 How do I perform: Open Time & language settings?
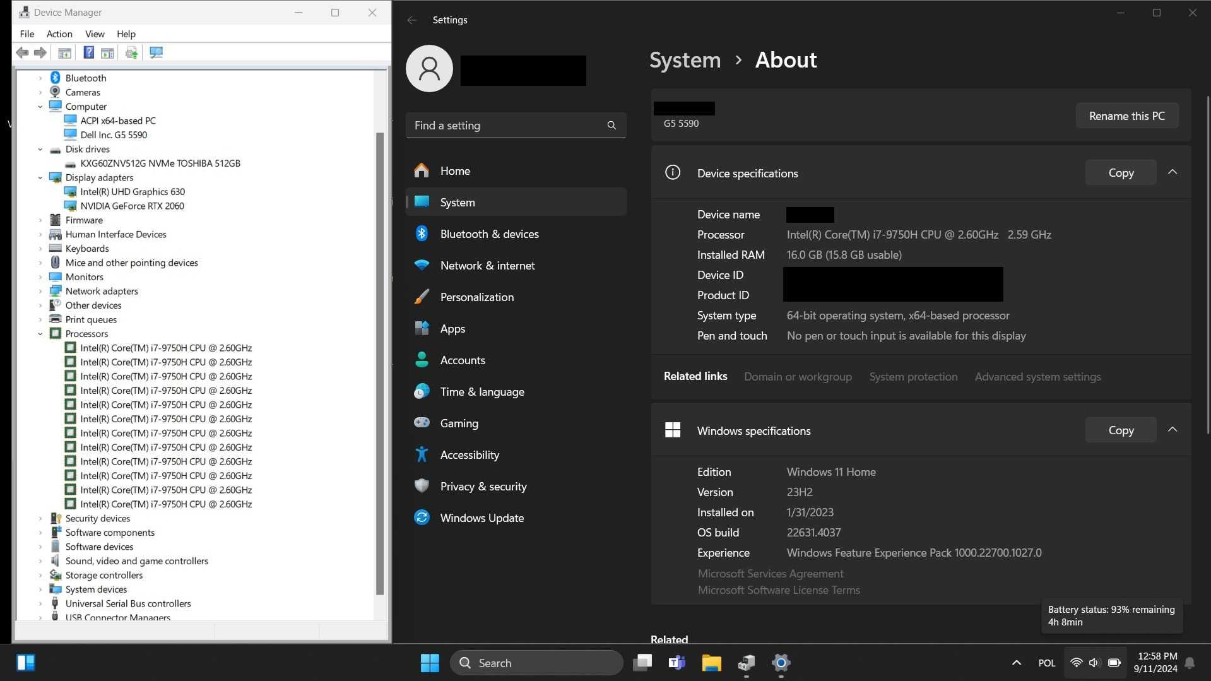(x=516, y=391)
